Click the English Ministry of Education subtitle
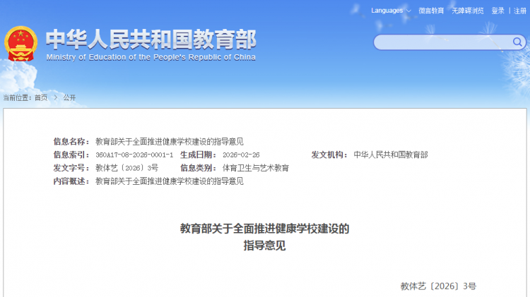Viewport: 530px width, 297px height. pyautogui.click(x=151, y=57)
